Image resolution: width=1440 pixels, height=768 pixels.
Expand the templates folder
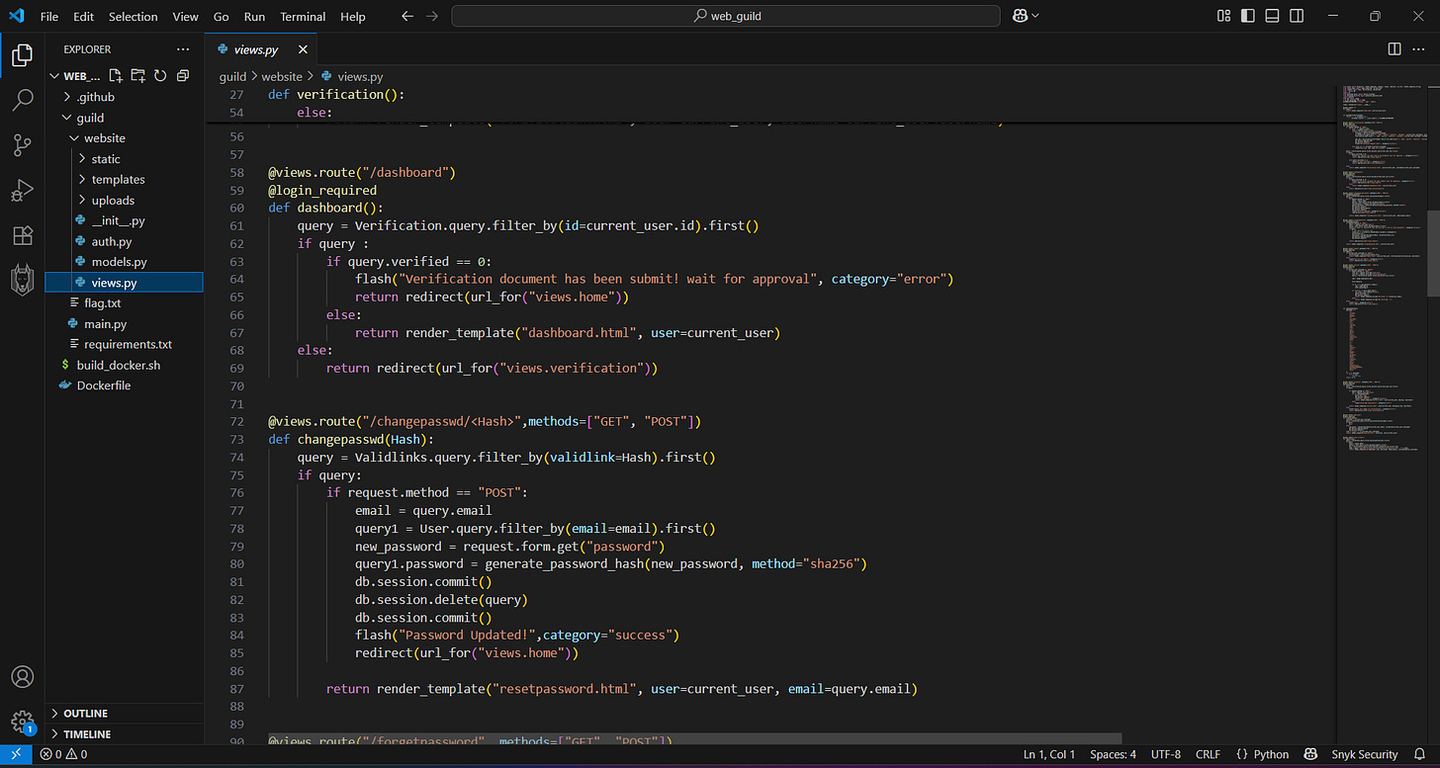click(118, 179)
